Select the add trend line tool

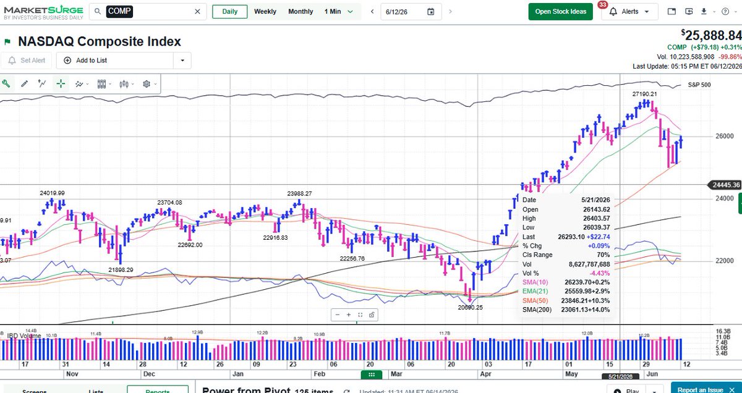[x=43, y=84]
